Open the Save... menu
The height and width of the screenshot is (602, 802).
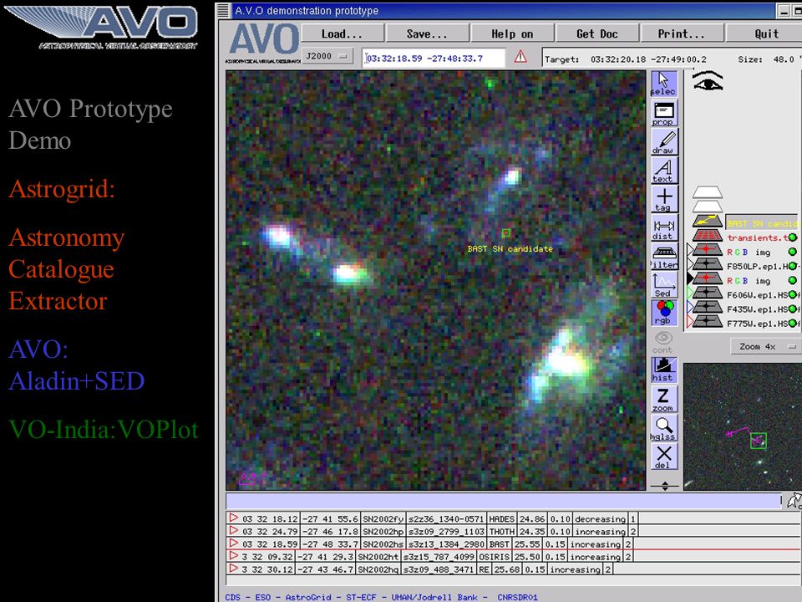click(x=427, y=33)
